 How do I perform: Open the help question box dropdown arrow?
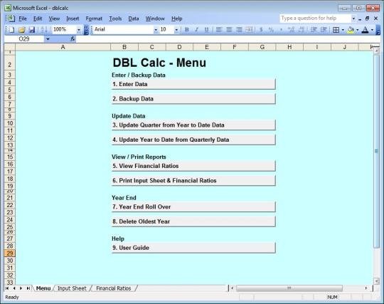coord(353,19)
